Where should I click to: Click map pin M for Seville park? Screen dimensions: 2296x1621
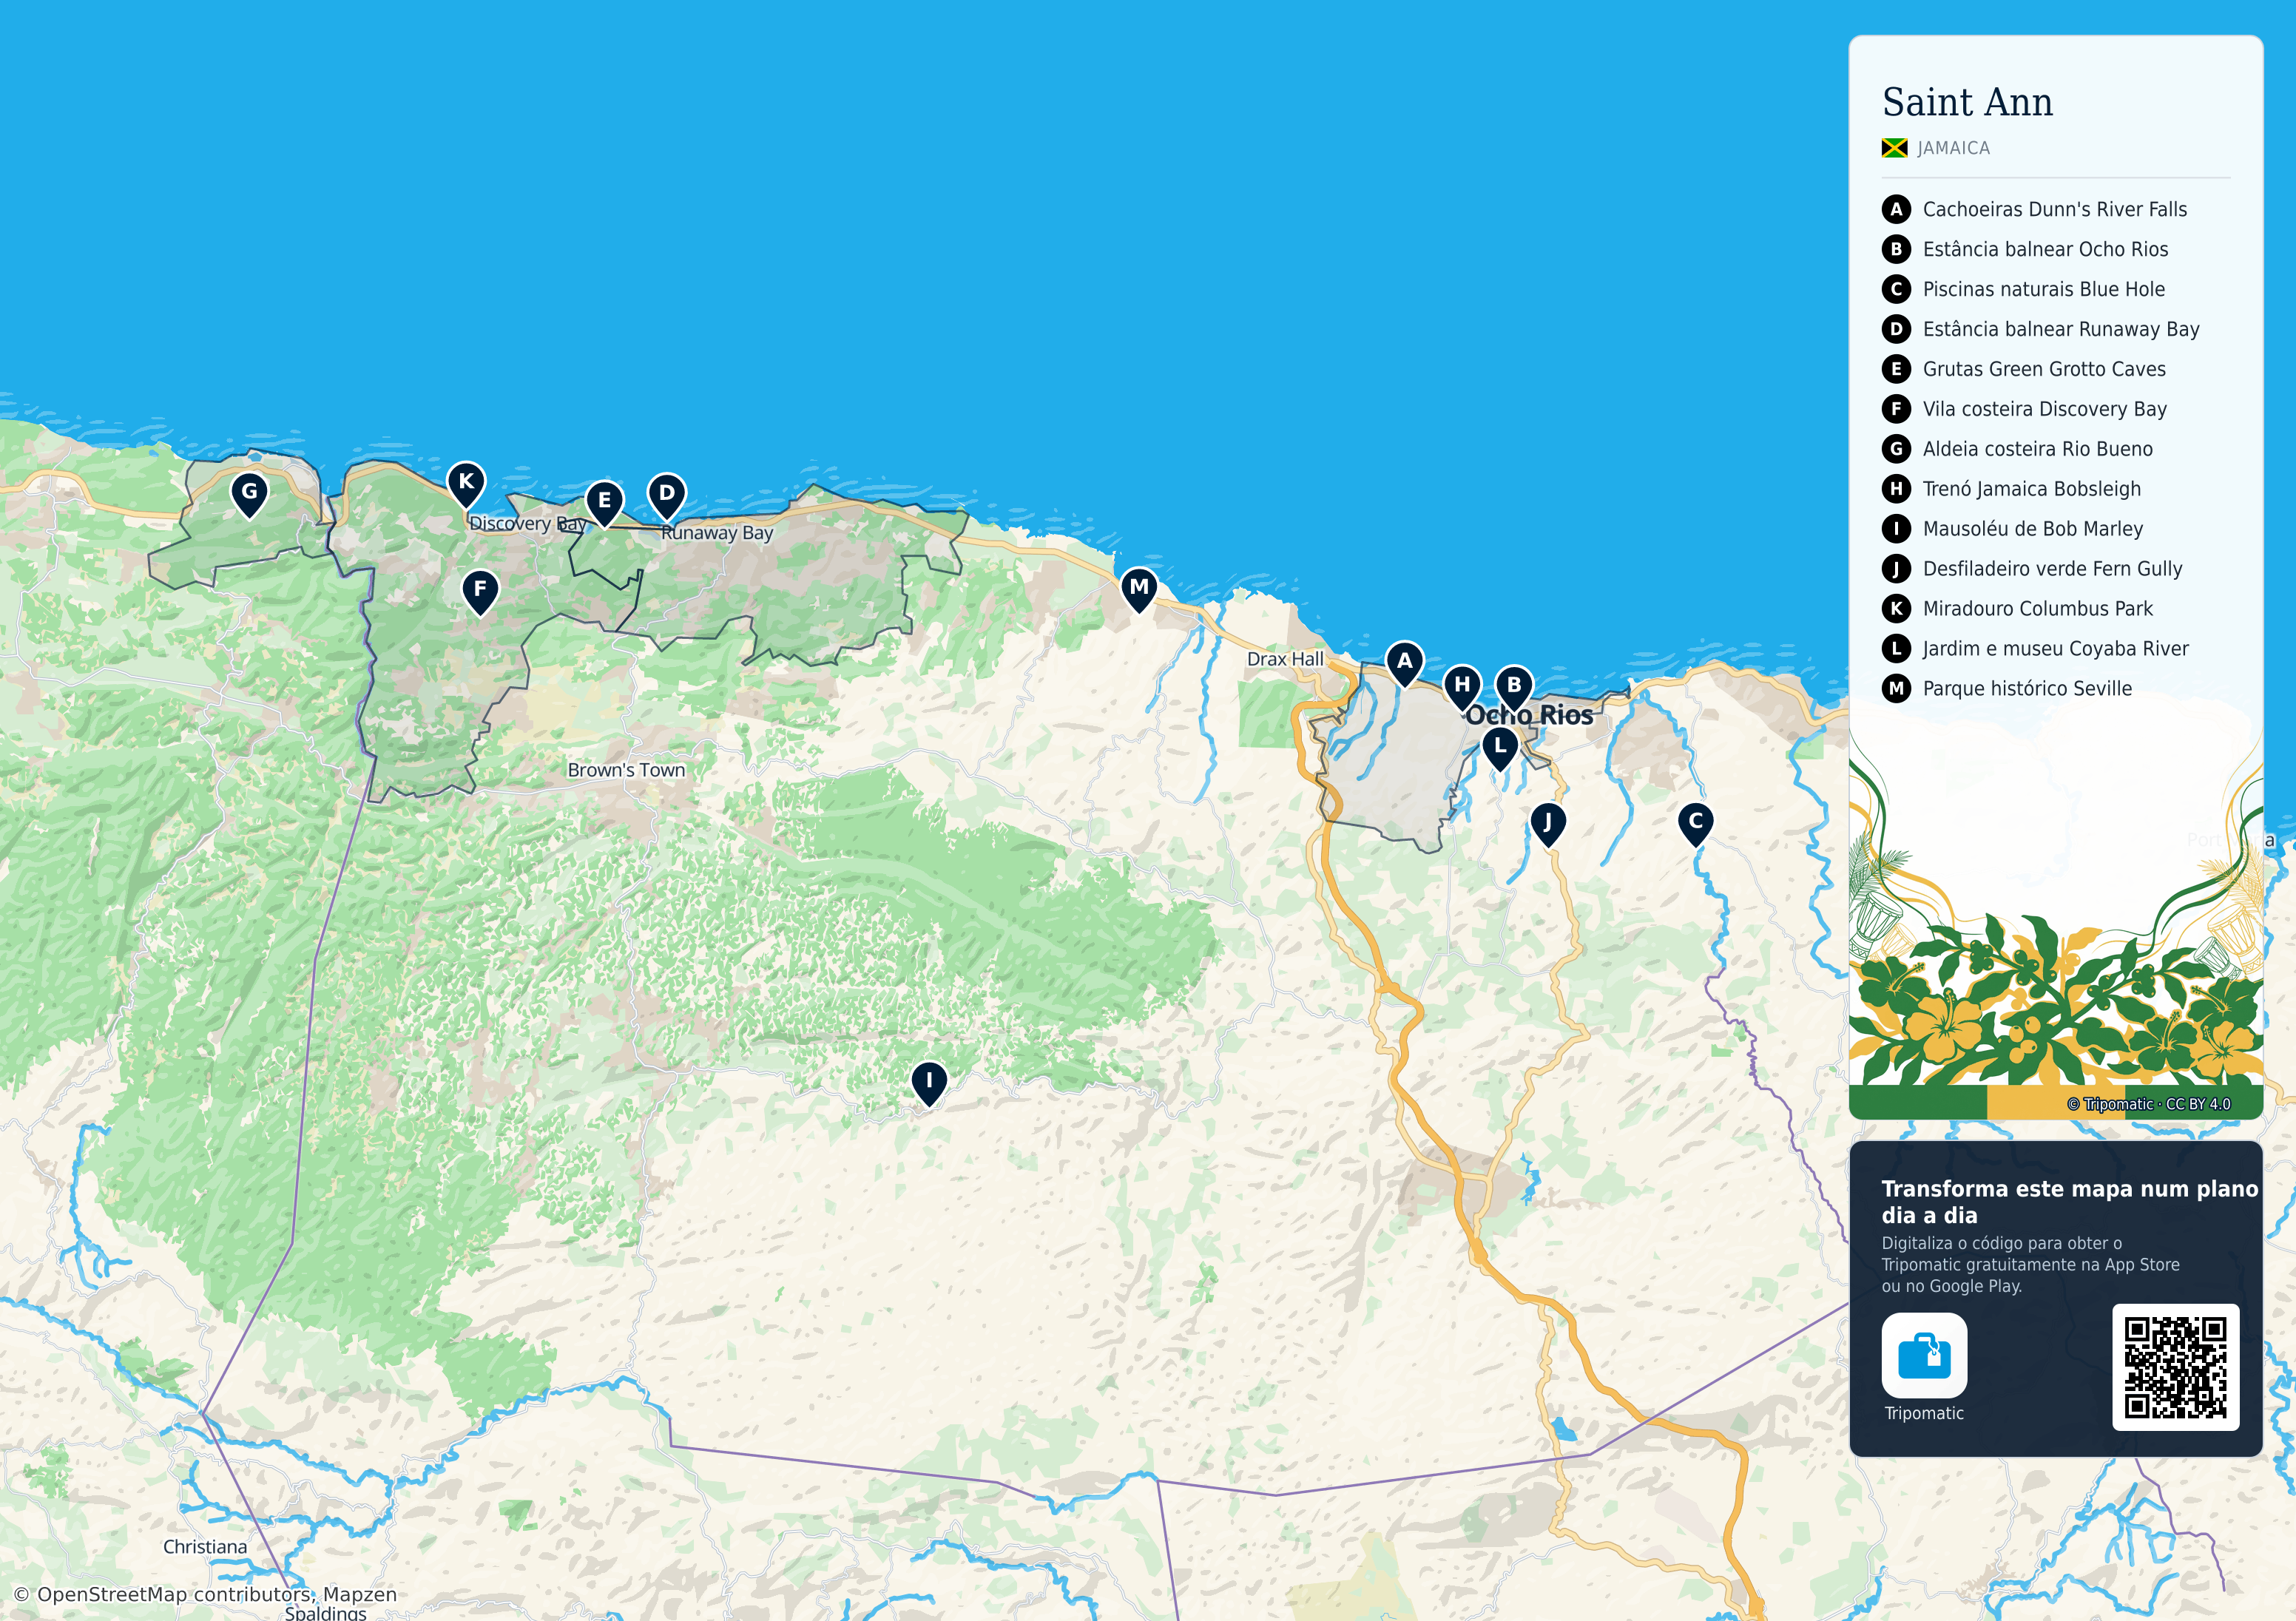(x=1138, y=589)
